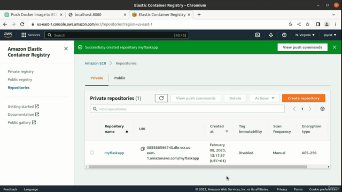Open the Services grid menu
The image size is (342, 192).
click(31, 35)
